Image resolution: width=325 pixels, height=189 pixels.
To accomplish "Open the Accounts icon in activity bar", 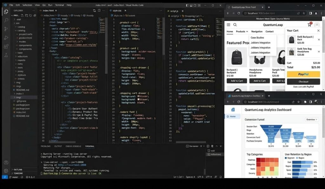I will 6,162.
